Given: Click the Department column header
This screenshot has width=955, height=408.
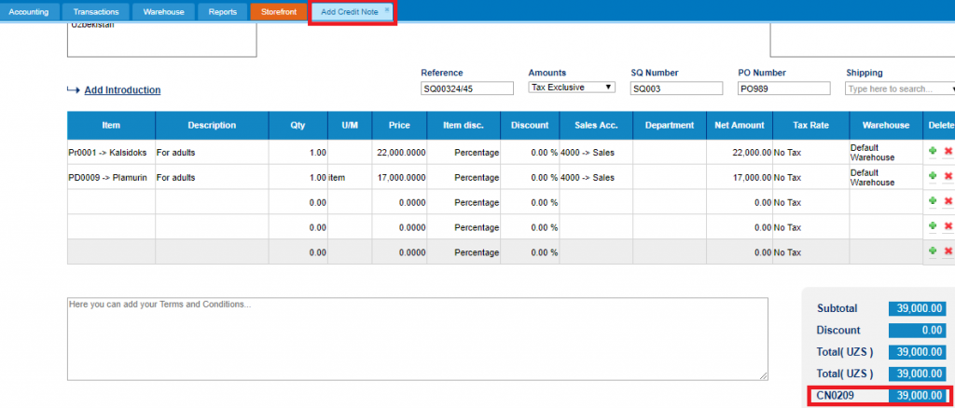Looking at the screenshot, I should (x=670, y=125).
